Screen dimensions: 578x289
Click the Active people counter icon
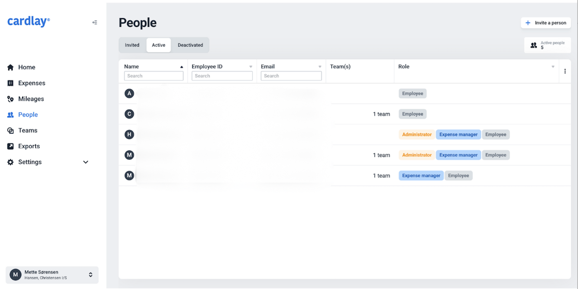point(534,45)
